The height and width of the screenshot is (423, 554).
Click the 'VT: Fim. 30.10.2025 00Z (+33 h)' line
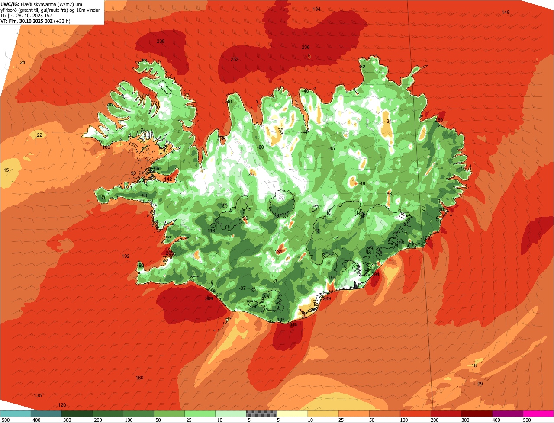click(35, 21)
